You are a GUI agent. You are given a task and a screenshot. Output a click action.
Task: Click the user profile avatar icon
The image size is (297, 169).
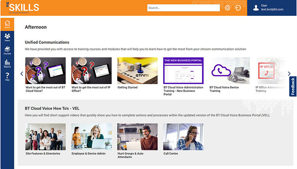pos(256,8)
